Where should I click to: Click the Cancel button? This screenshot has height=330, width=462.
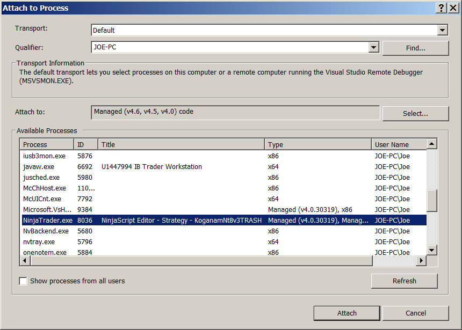pyautogui.click(x=415, y=313)
